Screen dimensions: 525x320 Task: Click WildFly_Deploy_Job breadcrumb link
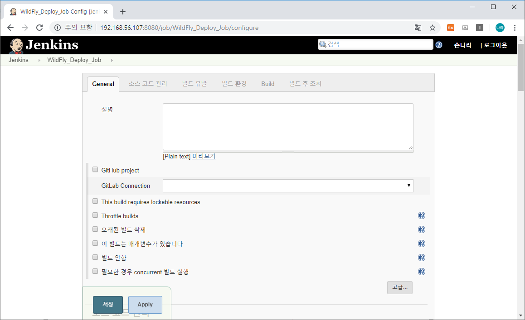[x=74, y=60]
